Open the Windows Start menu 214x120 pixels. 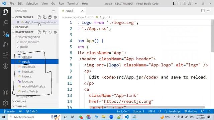4,117
